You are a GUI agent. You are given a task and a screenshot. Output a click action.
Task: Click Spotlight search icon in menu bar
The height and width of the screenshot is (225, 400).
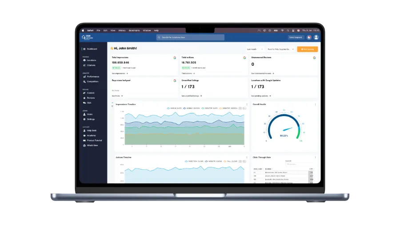click(x=288, y=30)
